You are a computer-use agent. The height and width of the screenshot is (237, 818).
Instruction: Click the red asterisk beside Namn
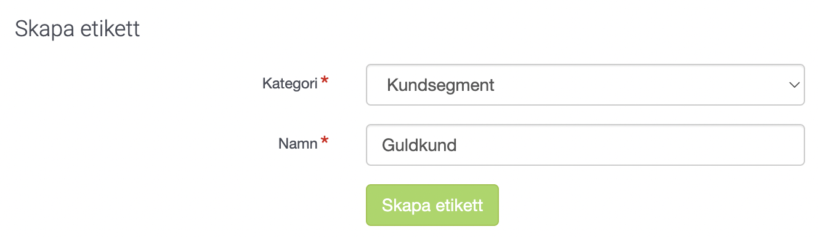(x=325, y=142)
